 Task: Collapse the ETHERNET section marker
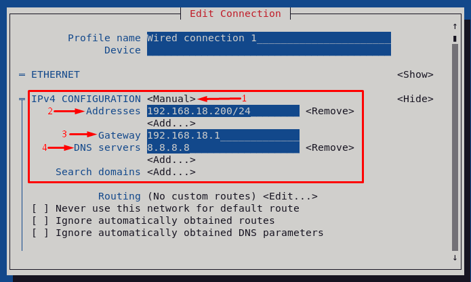point(22,74)
